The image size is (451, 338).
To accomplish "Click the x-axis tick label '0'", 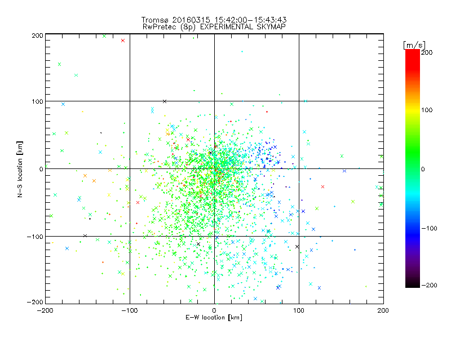I will 214,311.
